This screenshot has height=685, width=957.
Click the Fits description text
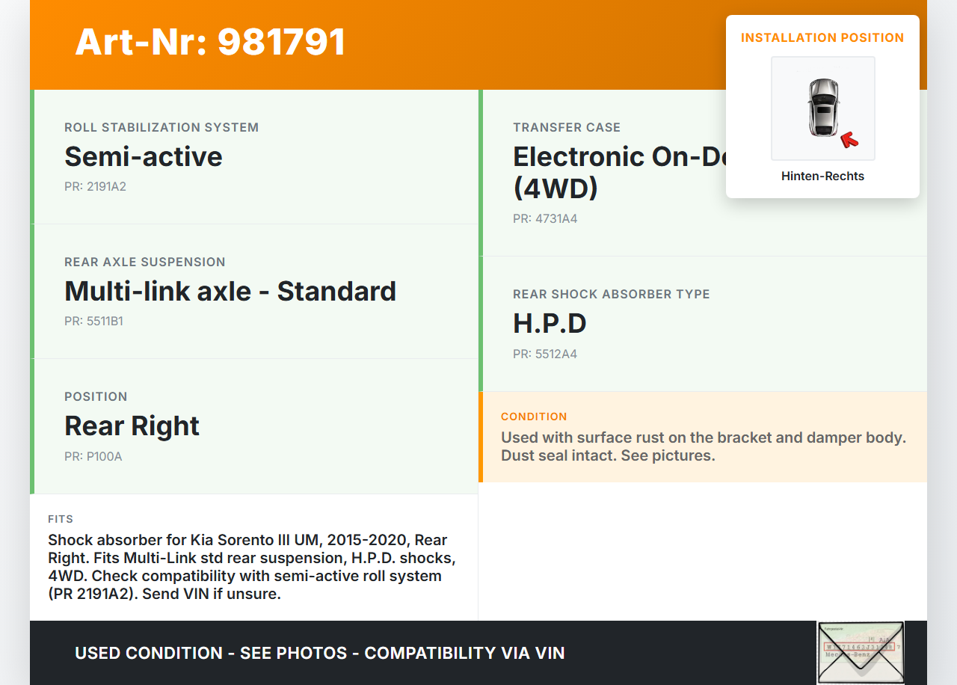(x=253, y=567)
